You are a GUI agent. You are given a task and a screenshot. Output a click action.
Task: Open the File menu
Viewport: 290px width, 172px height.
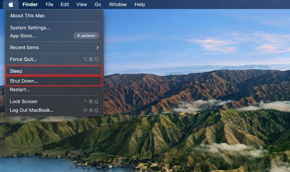[x=49, y=4]
